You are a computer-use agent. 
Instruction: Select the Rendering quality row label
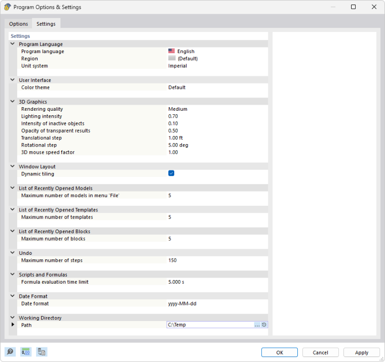(x=42, y=109)
